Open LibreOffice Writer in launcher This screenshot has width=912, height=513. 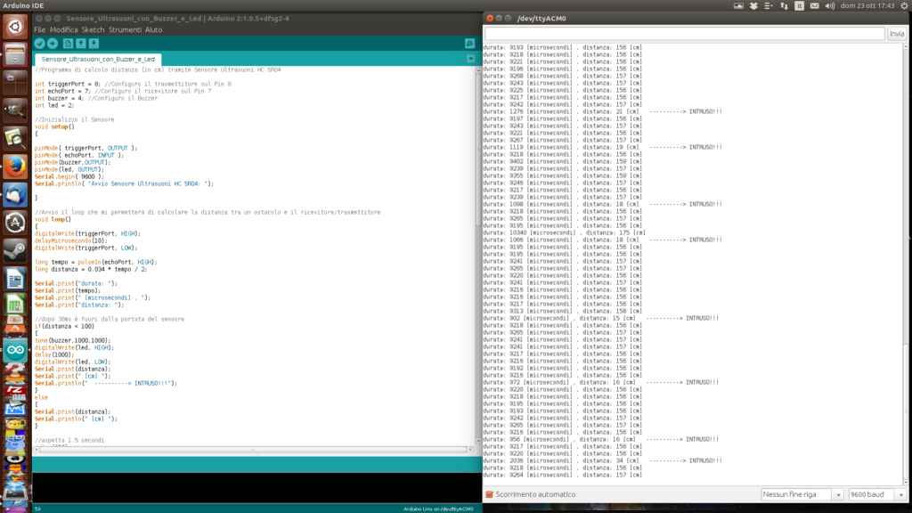pos(15,279)
